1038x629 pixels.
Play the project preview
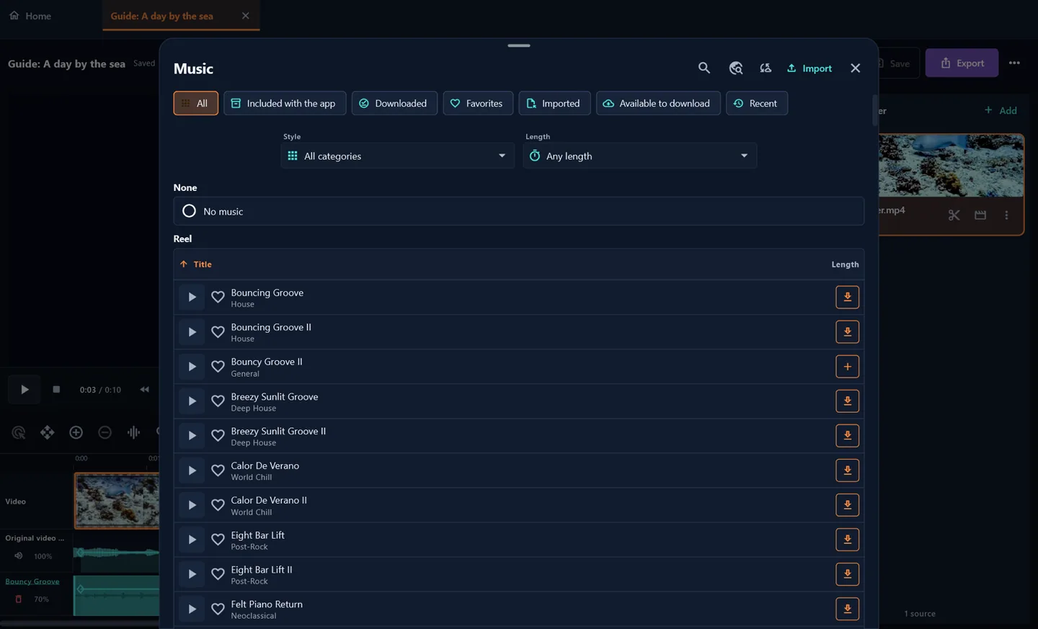(x=25, y=389)
